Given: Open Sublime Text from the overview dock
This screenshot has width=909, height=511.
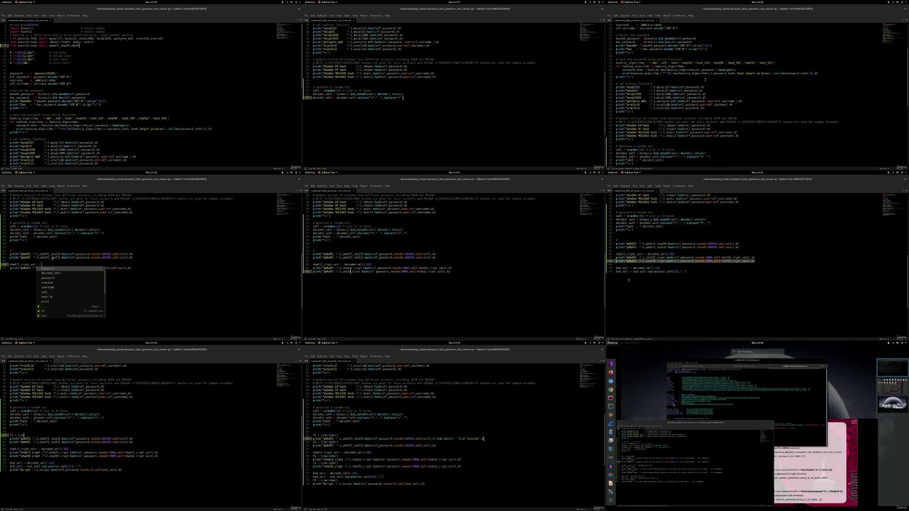Looking at the screenshot, I should tap(611, 414).
